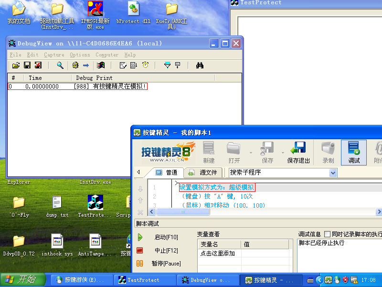Image resolution: width=382 pixels, height=287 pixels.
Task: Open the Options menu in DebugView
Action: 80,55
